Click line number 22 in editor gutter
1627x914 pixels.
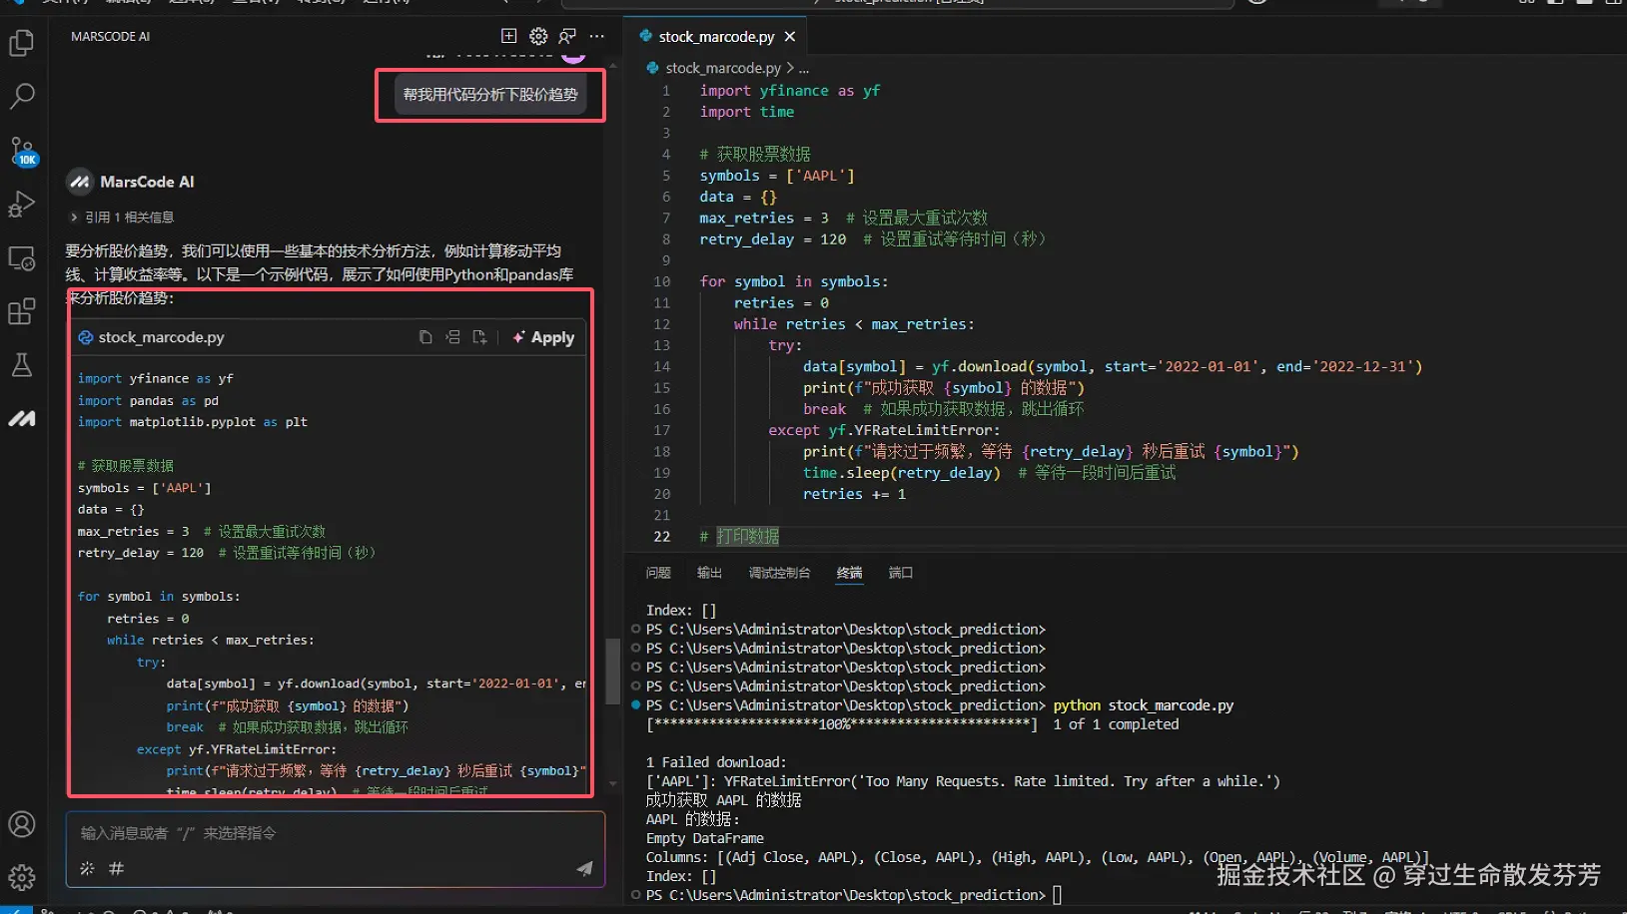click(x=662, y=537)
